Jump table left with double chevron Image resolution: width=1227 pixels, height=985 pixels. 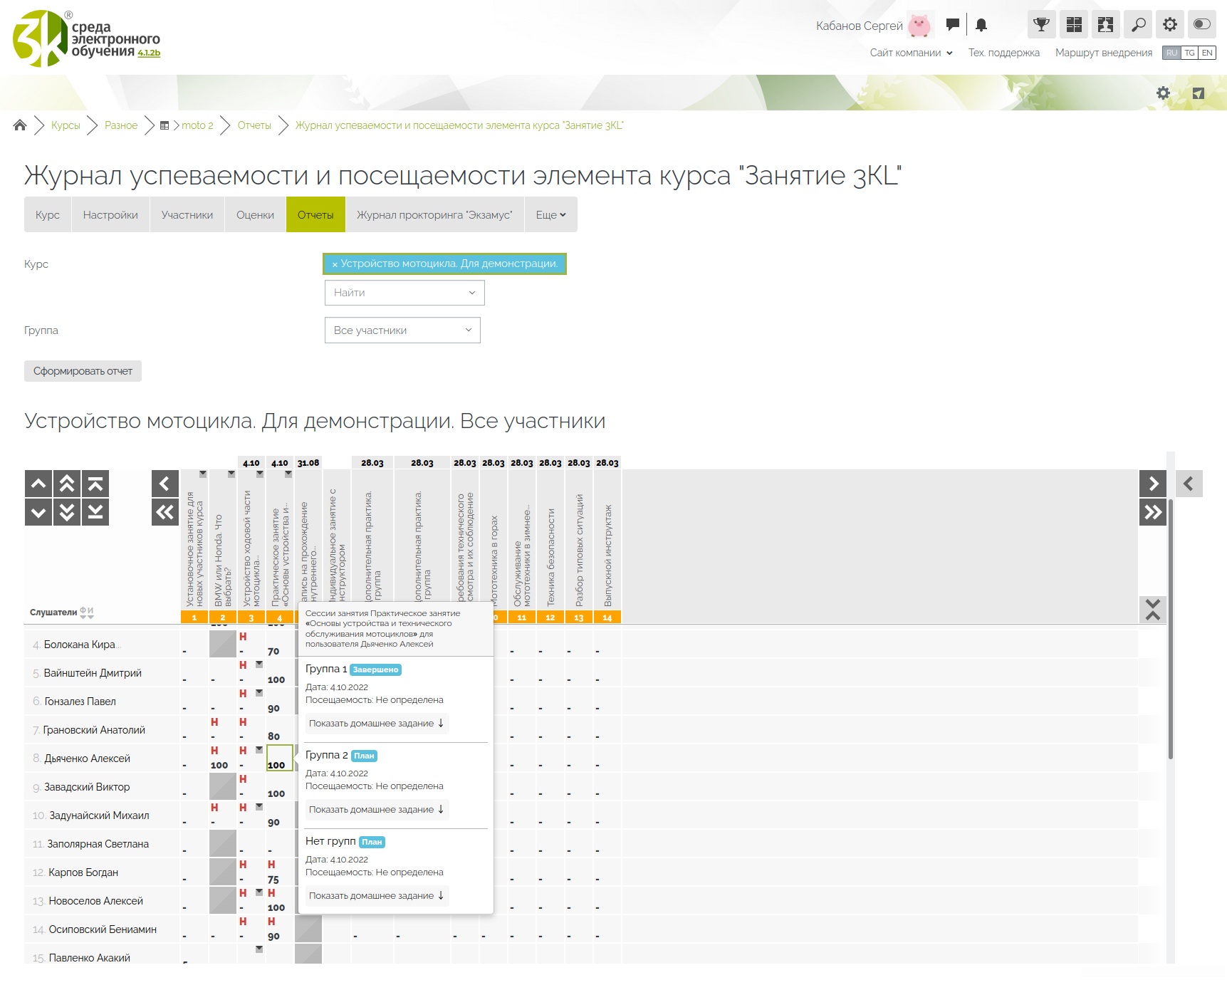(165, 512)
